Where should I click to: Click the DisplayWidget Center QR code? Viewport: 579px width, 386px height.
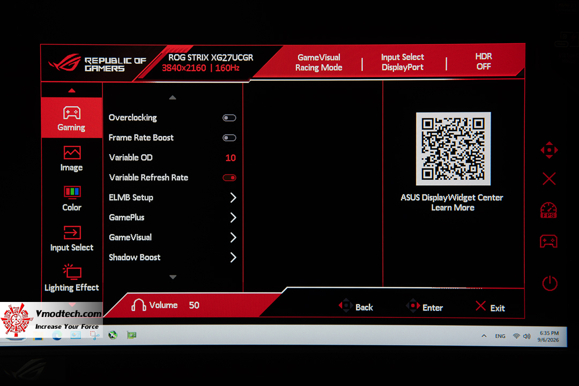(x=453, y=149)
